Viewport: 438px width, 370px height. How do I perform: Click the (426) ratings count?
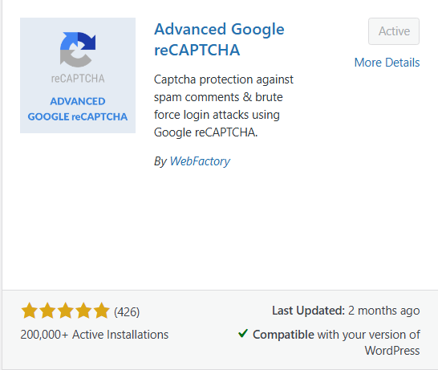point(127,312)
